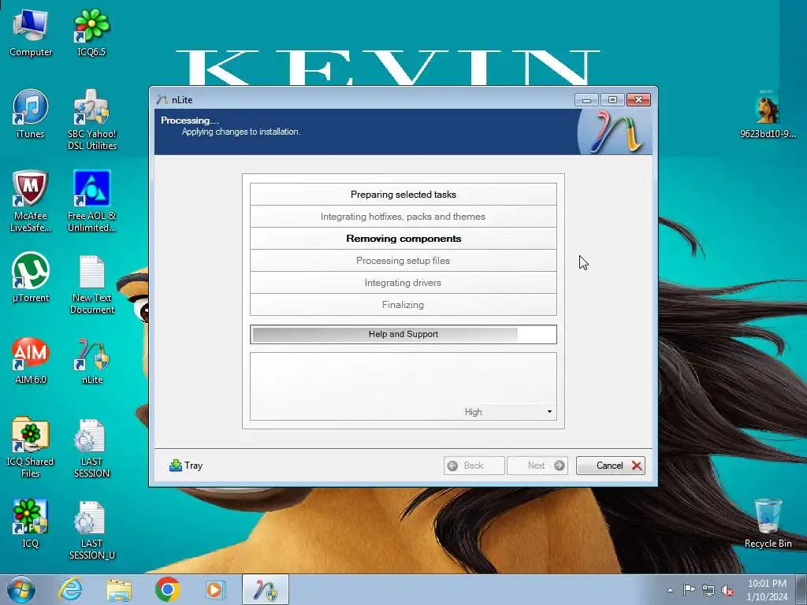Launch Google Chrome from taskbar
The image size is (807, 605).
pyautogui.click(x=167, y=589)
